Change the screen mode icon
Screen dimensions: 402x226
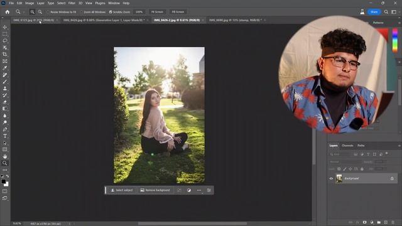[x=4, y=198]
